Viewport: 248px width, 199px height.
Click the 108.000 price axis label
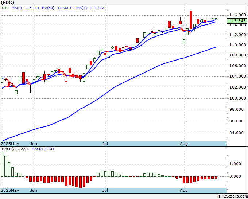(x=238, y=55)
